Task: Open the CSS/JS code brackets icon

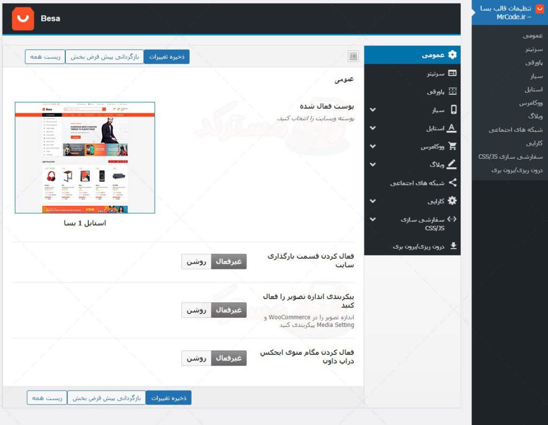Action: tap(451, 219)
